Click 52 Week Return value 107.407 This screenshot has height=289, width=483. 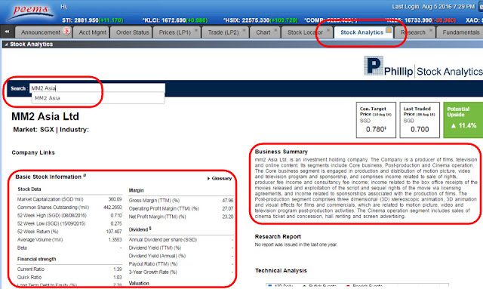114,232
